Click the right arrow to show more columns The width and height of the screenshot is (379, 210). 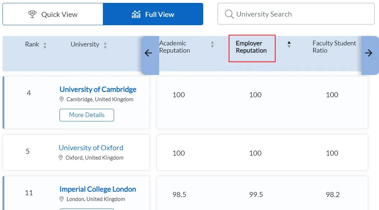point(369,53)
